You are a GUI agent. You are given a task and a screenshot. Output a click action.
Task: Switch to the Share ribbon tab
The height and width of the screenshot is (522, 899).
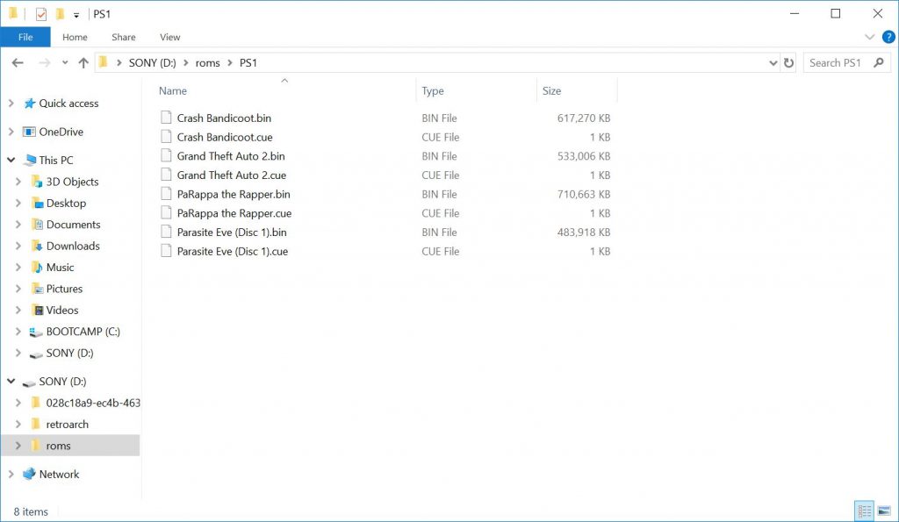click(124, 37)
